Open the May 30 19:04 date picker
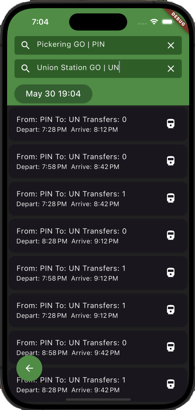Image resolution: width=195 pixels, height=410 pixels. point(53,94)
